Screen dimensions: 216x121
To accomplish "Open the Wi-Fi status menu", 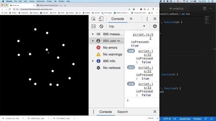I will pos(184,1).
